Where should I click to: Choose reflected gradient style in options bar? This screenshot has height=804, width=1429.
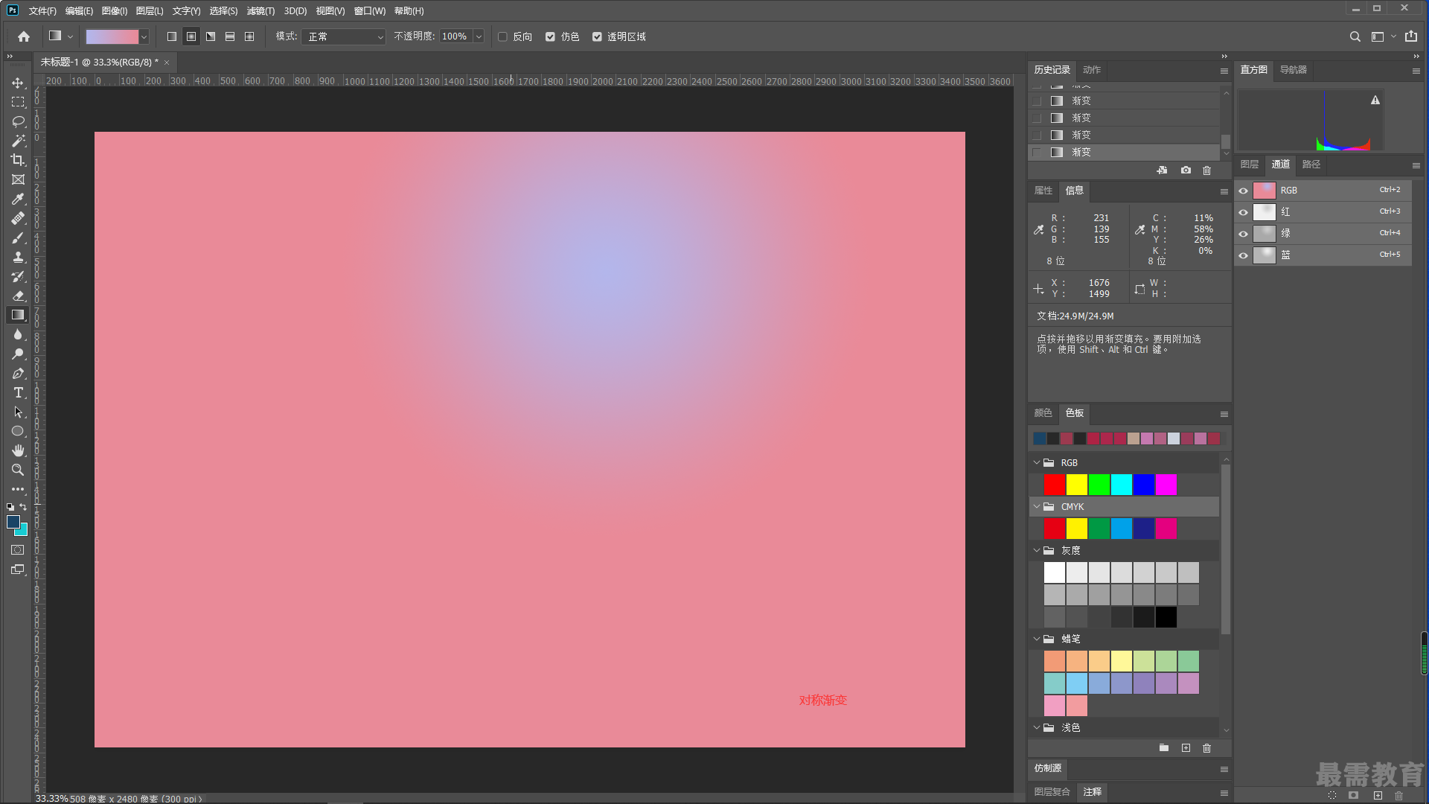230,36
